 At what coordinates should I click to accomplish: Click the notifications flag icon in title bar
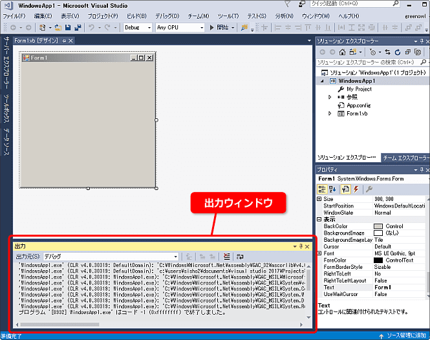(287, 4)
